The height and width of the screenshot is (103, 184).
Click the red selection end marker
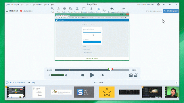[112, 69]
